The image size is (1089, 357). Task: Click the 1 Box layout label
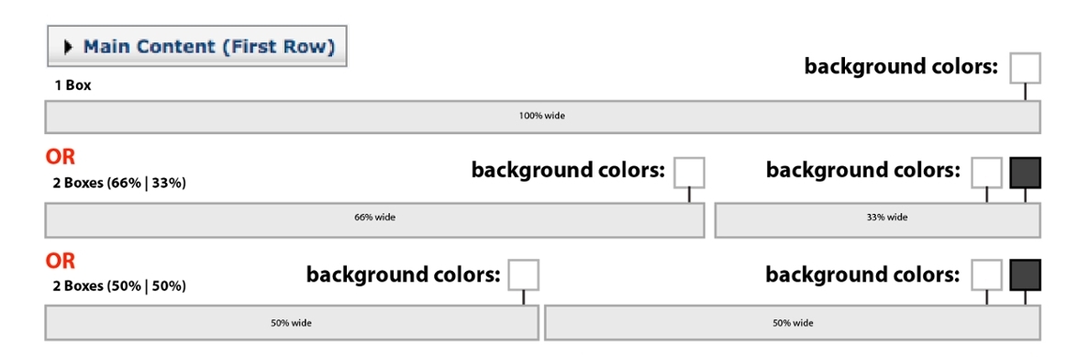[72, 86]
